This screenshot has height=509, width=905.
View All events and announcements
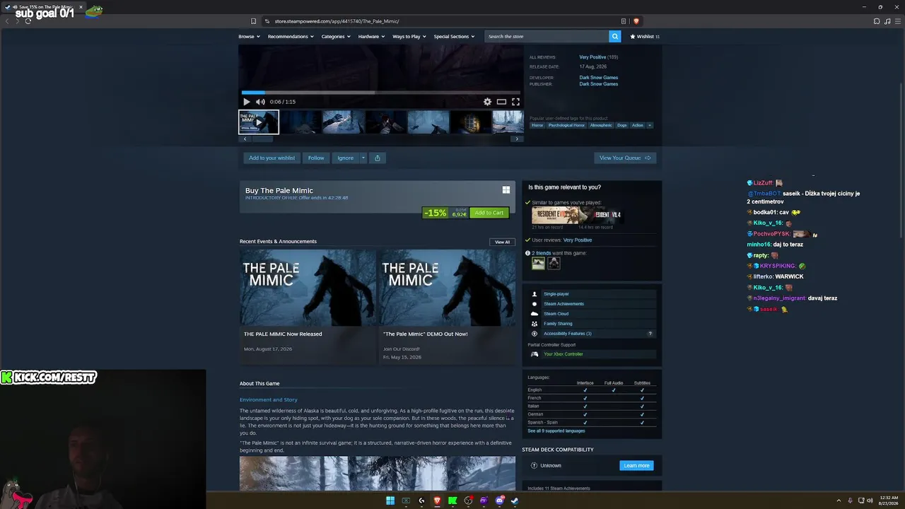pyautogui.click(x=502, y=242)
